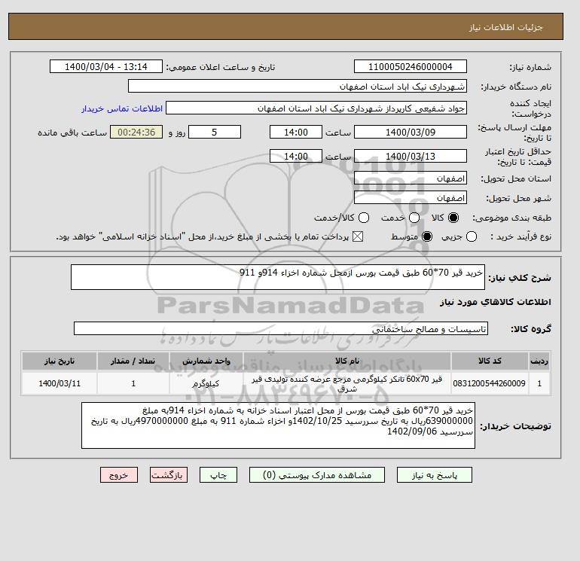Screen dimensions: 580x561
Task: Click product name cell قیر 60x70 تانکر
Action: click(347, 383)
